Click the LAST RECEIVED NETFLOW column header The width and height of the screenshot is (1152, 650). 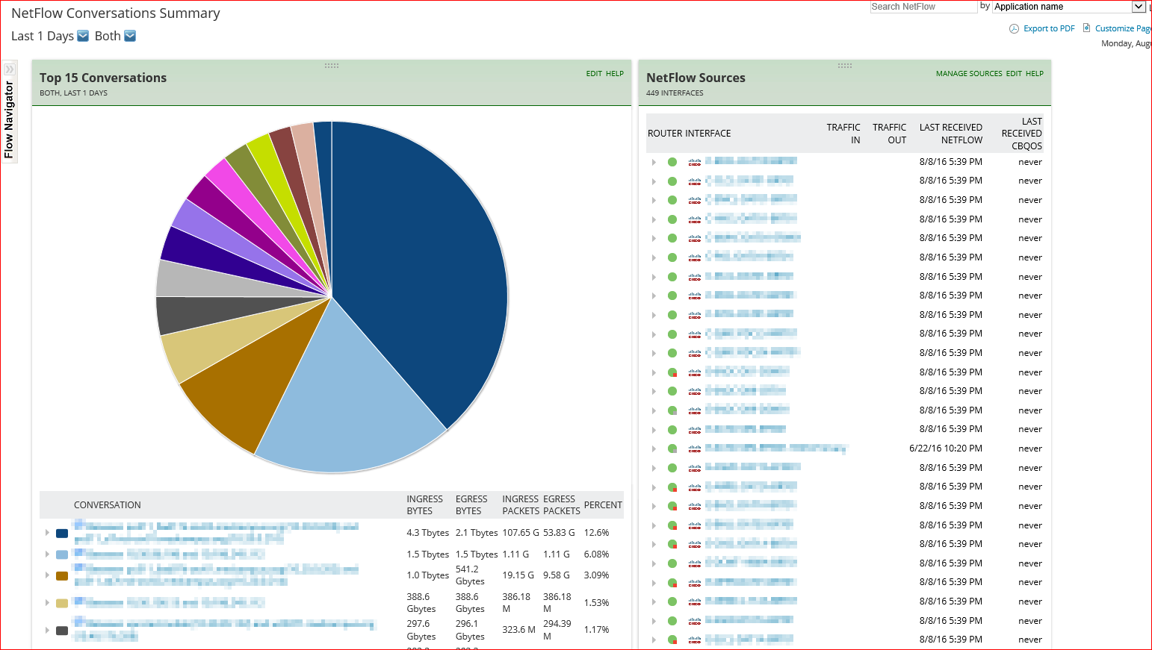pos(951,134)
